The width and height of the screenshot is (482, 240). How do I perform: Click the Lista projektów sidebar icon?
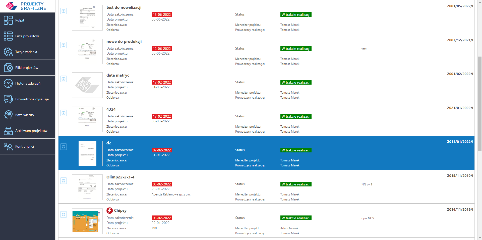click(8, 36)
